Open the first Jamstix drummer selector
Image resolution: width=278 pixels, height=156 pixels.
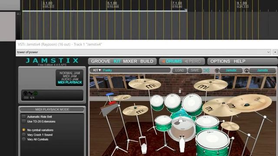[231, 70]
